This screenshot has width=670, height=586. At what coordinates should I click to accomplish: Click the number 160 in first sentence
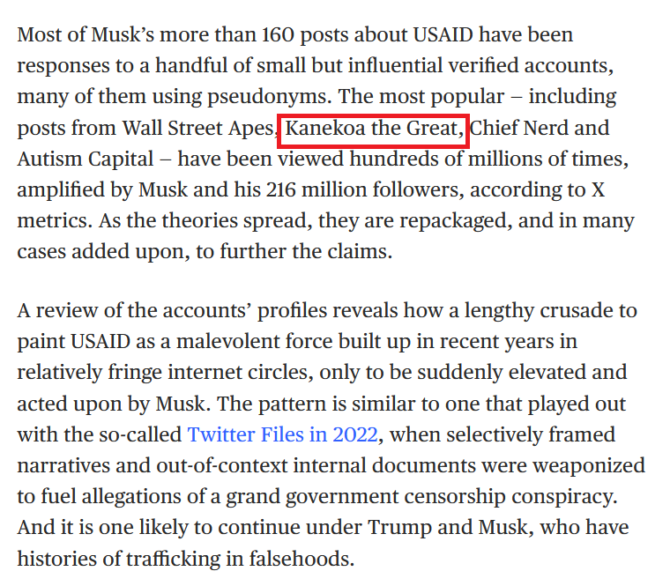278,34
